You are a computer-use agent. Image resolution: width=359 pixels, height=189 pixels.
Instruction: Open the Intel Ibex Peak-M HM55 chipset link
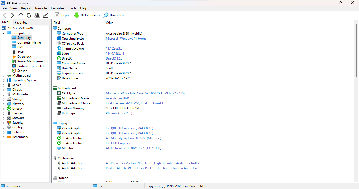coord(134,103)
